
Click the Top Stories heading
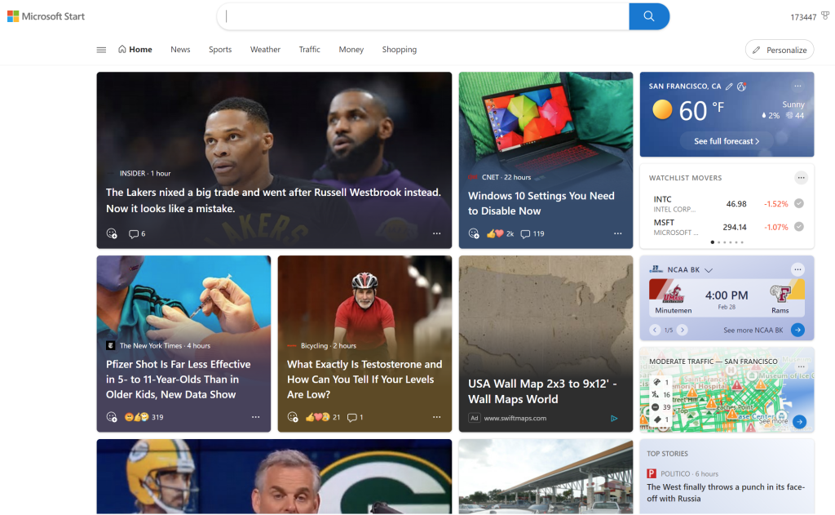click(667, 454)
